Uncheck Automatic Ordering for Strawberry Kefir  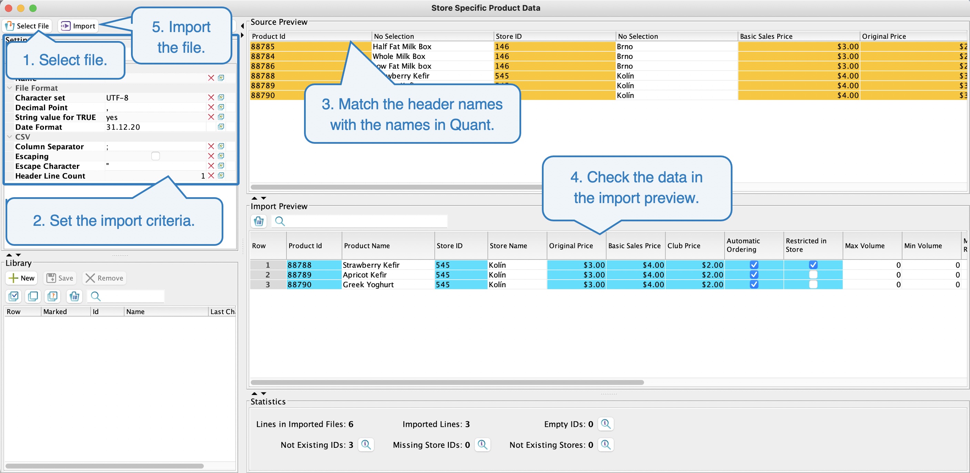tap(754, 265)
